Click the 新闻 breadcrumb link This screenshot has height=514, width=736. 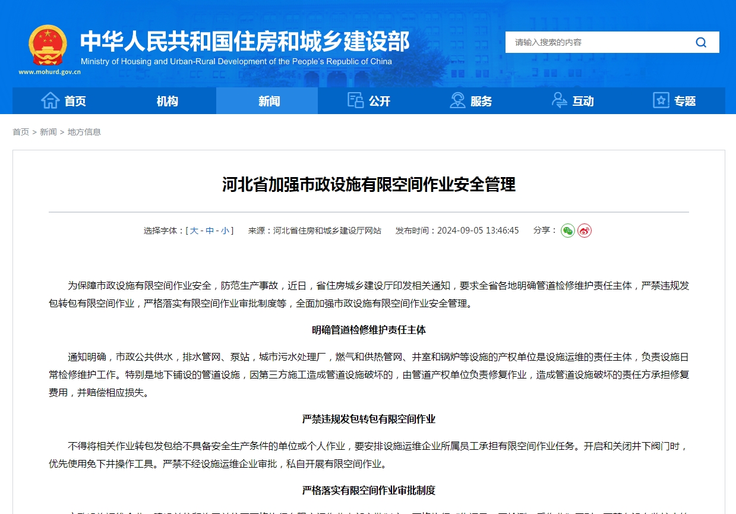pos(48,132)
